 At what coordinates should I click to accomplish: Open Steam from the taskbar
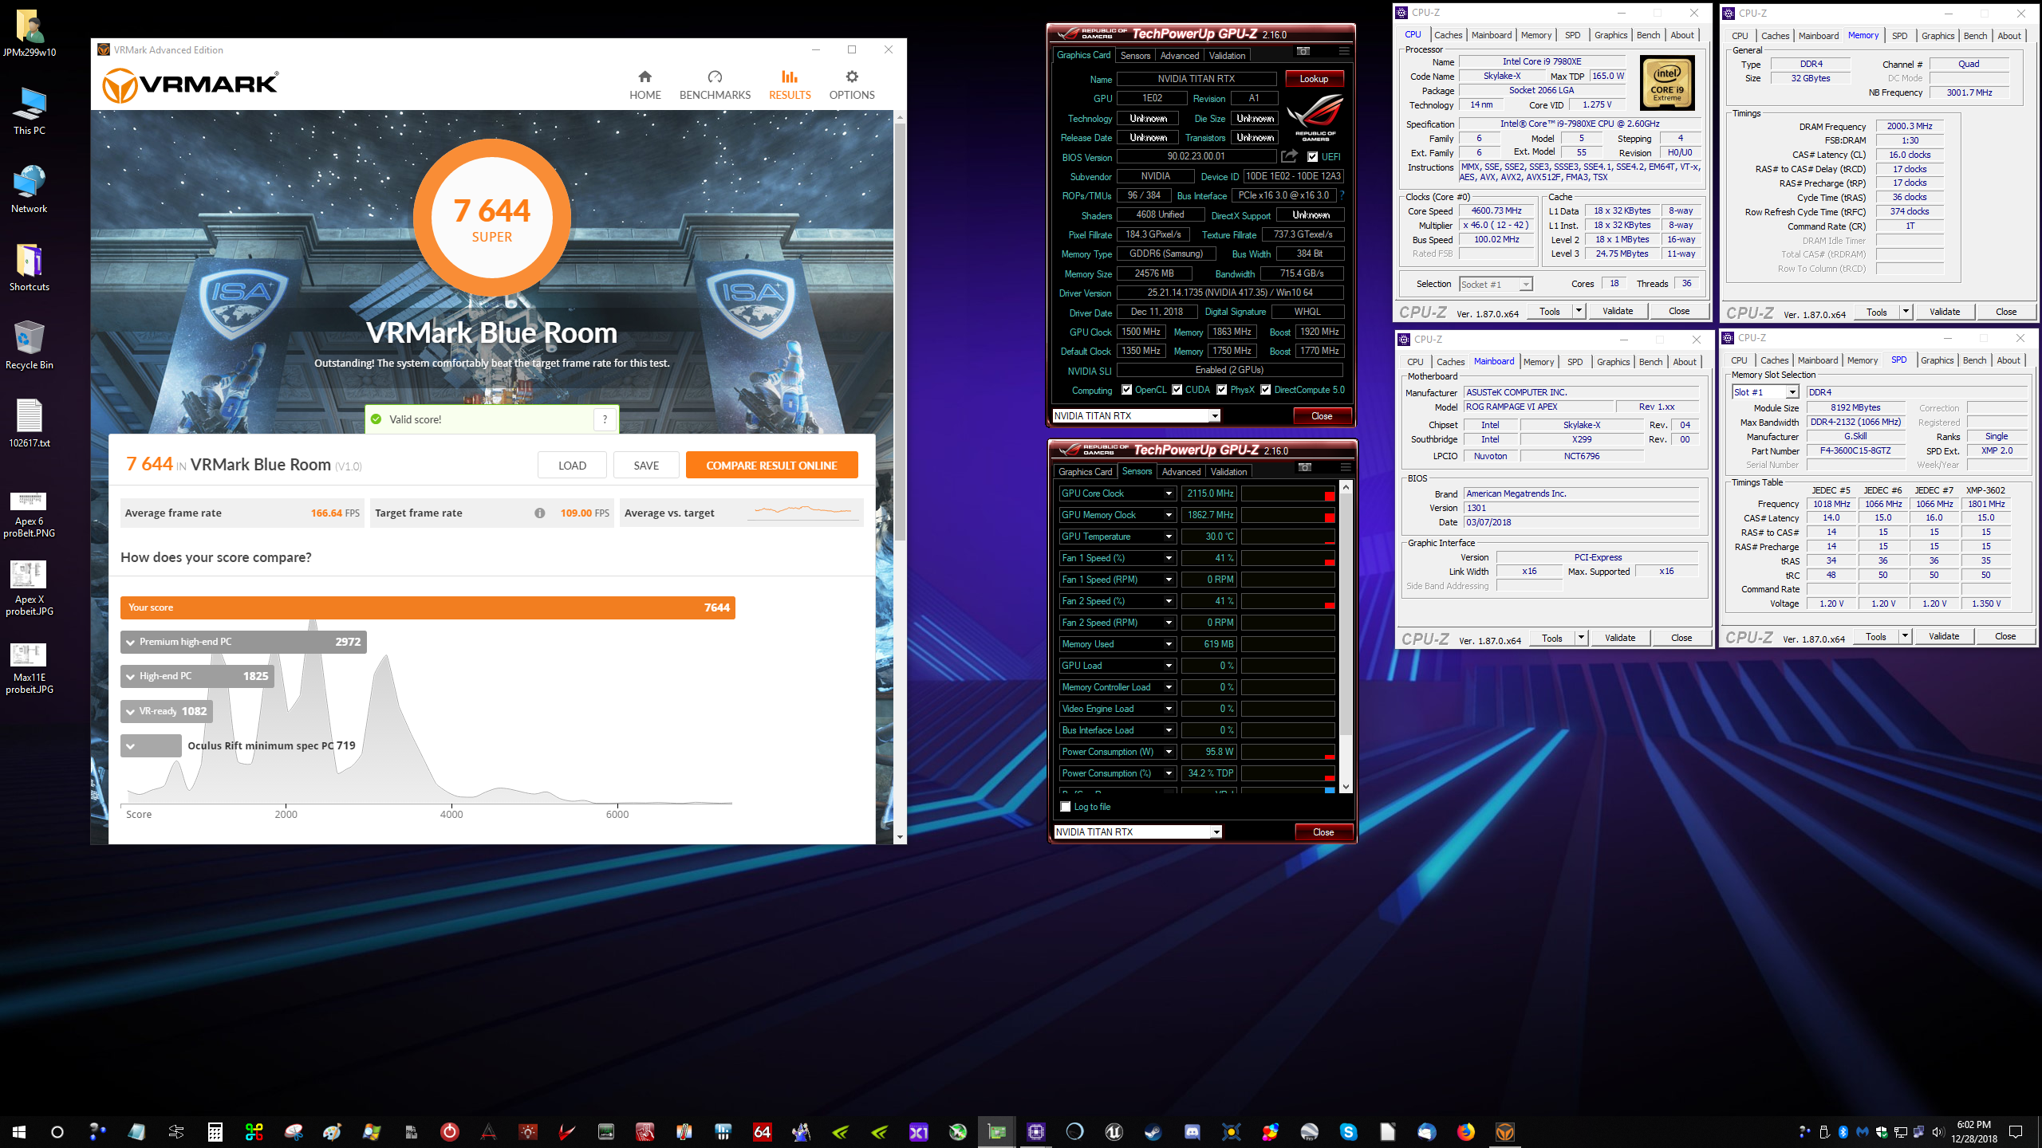1153,1131
